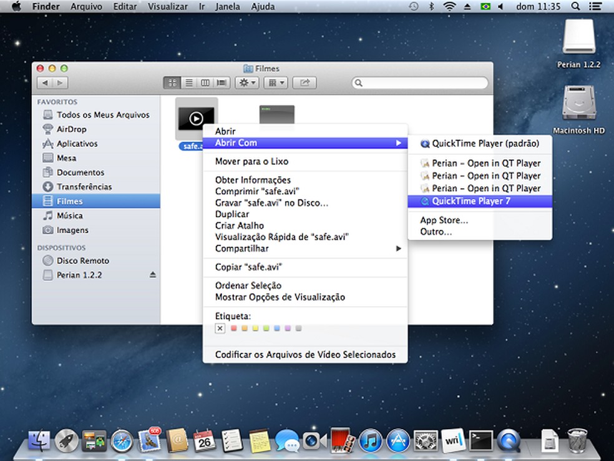The height and width of the screenshot is (461, 614).
Task: Switch Finder to list view
Action: (188, 82)
